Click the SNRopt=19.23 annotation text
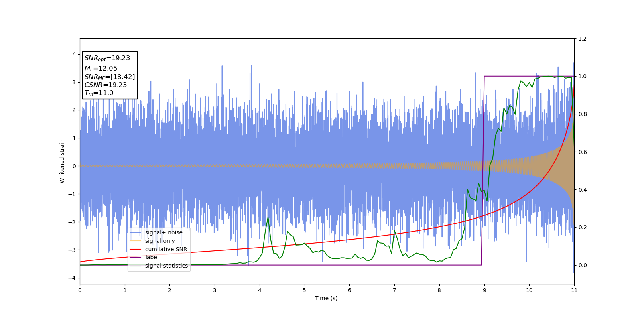 pyautogui.click(x=107, y=58)
